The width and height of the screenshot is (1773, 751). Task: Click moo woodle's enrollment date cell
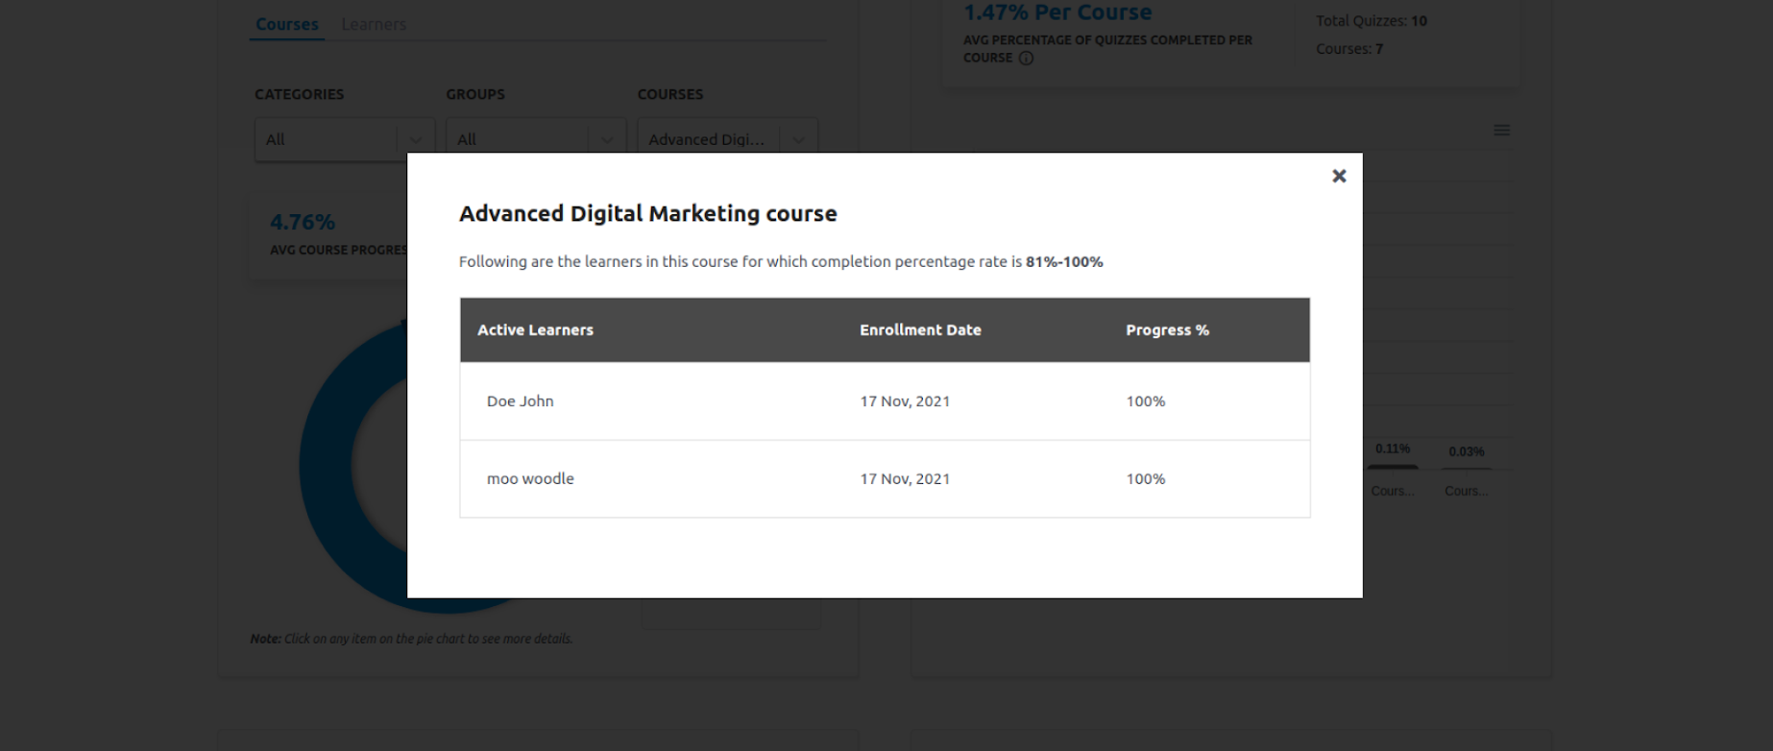tap(904, 478)
